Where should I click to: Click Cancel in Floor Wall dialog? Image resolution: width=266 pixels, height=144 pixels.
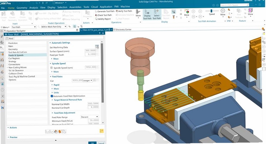point(101,143)
